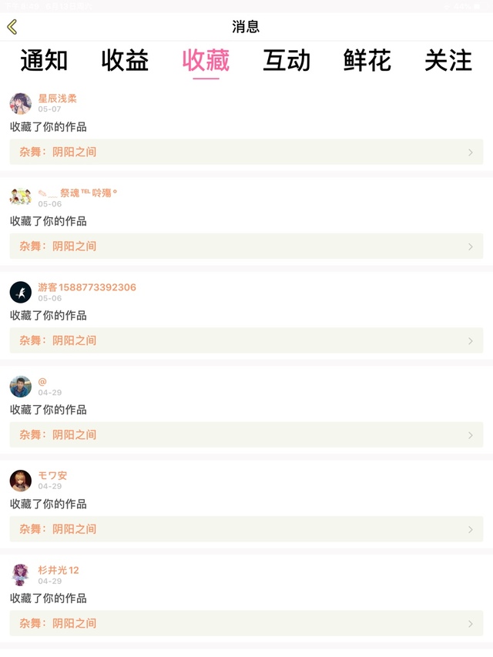Open username link 星辰浅柔
Image resolution: width=493 pixels, height=657 pixels.
coord(58,99)
